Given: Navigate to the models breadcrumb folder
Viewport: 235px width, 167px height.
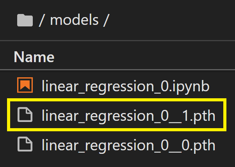Looking at the screenshot, I should (74, 20).
